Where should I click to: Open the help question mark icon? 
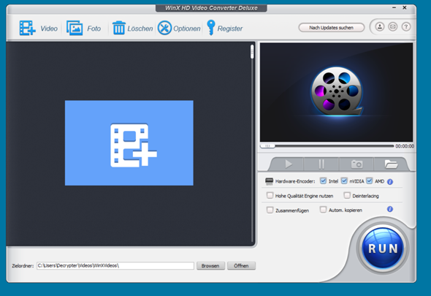pos(406,27)
